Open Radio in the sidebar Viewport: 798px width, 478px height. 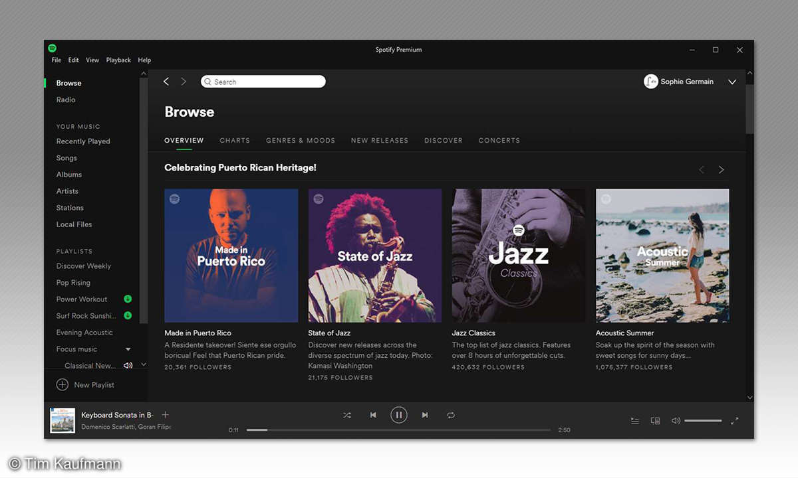pyautogui.click(x=66, y=100)
